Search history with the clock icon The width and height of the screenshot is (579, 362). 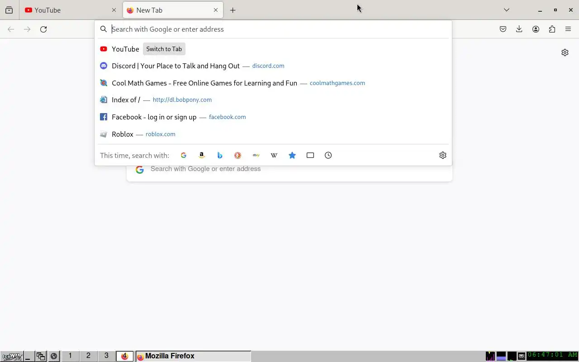(x=328, y=155)
